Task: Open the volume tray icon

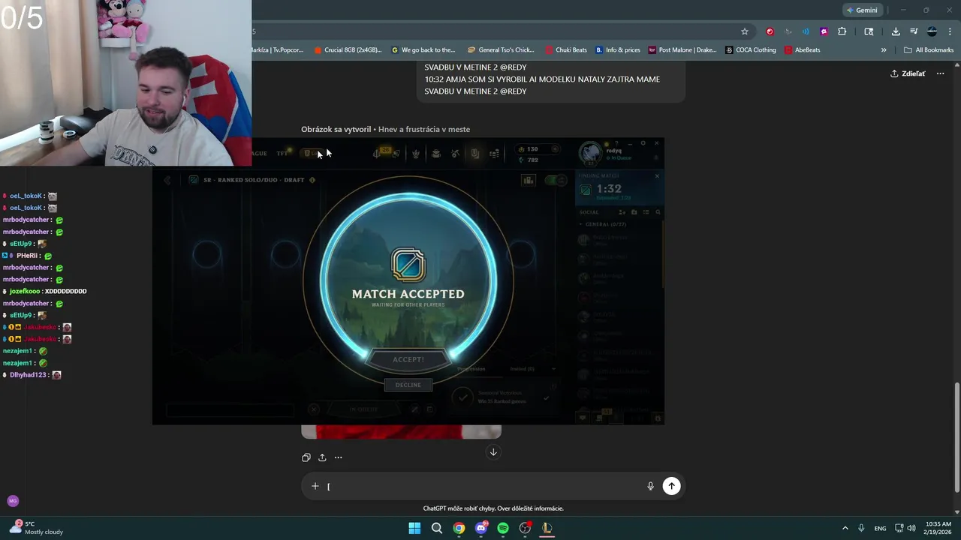Action: pyautogui.click(x=911, y=528)
